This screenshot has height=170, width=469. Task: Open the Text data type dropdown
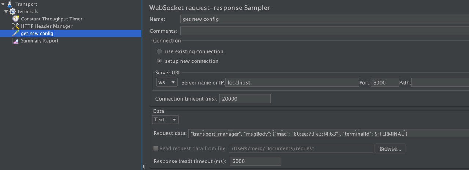[x=166, y=119]
